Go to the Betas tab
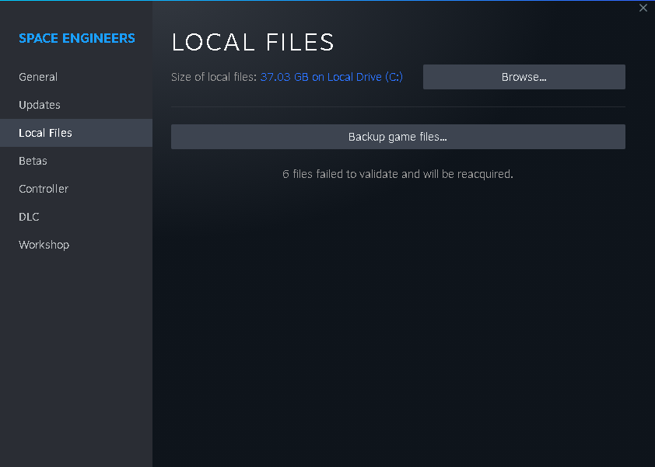The image size is (655, 467). pyautogui.click(x=33, y=161)
